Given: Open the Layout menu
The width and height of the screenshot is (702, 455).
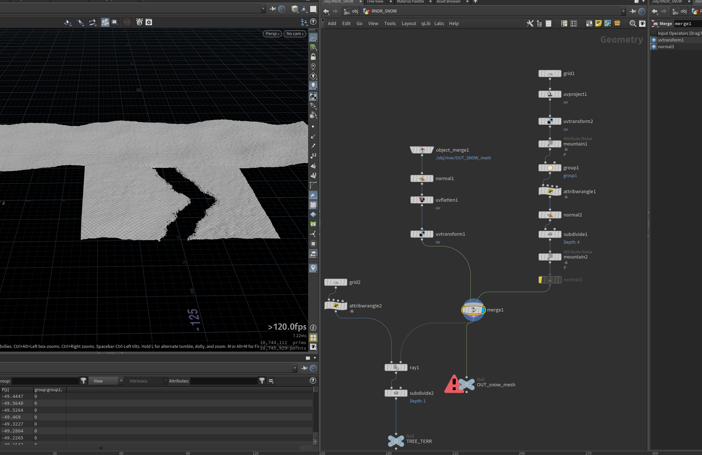Looking at the screenshot, I should (x=408, y=24).
